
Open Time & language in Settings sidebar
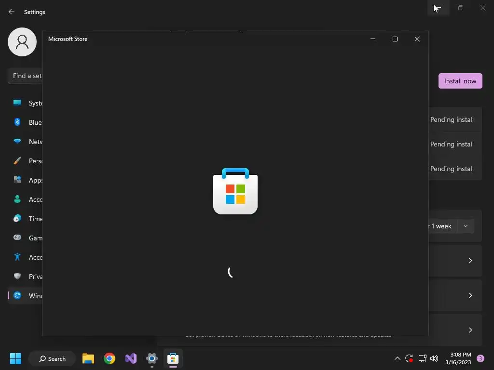click(25, 219)
